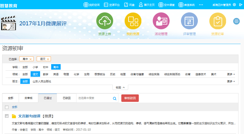Viewport: 244px width, 134px height.
Task: Click the logout icon at top right
Action: 241,5
